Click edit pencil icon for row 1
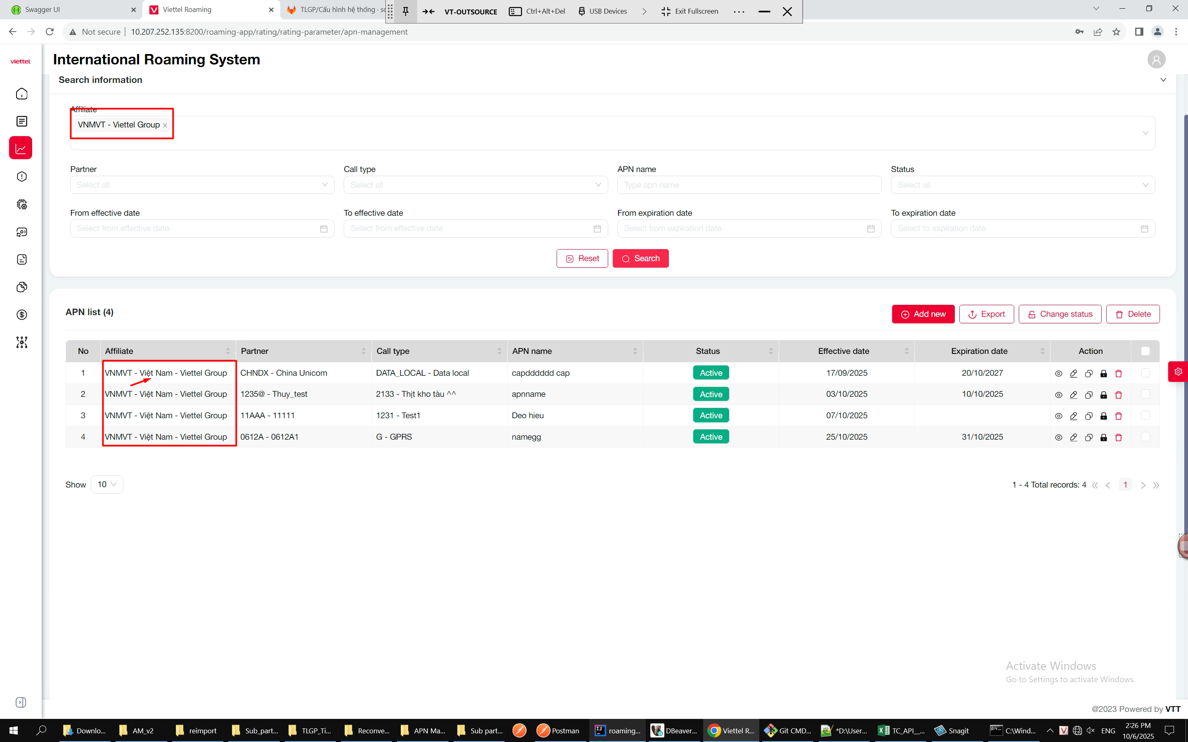Image resolution: width=1188 pixels, height=742 pixels. coord(1074,373)
